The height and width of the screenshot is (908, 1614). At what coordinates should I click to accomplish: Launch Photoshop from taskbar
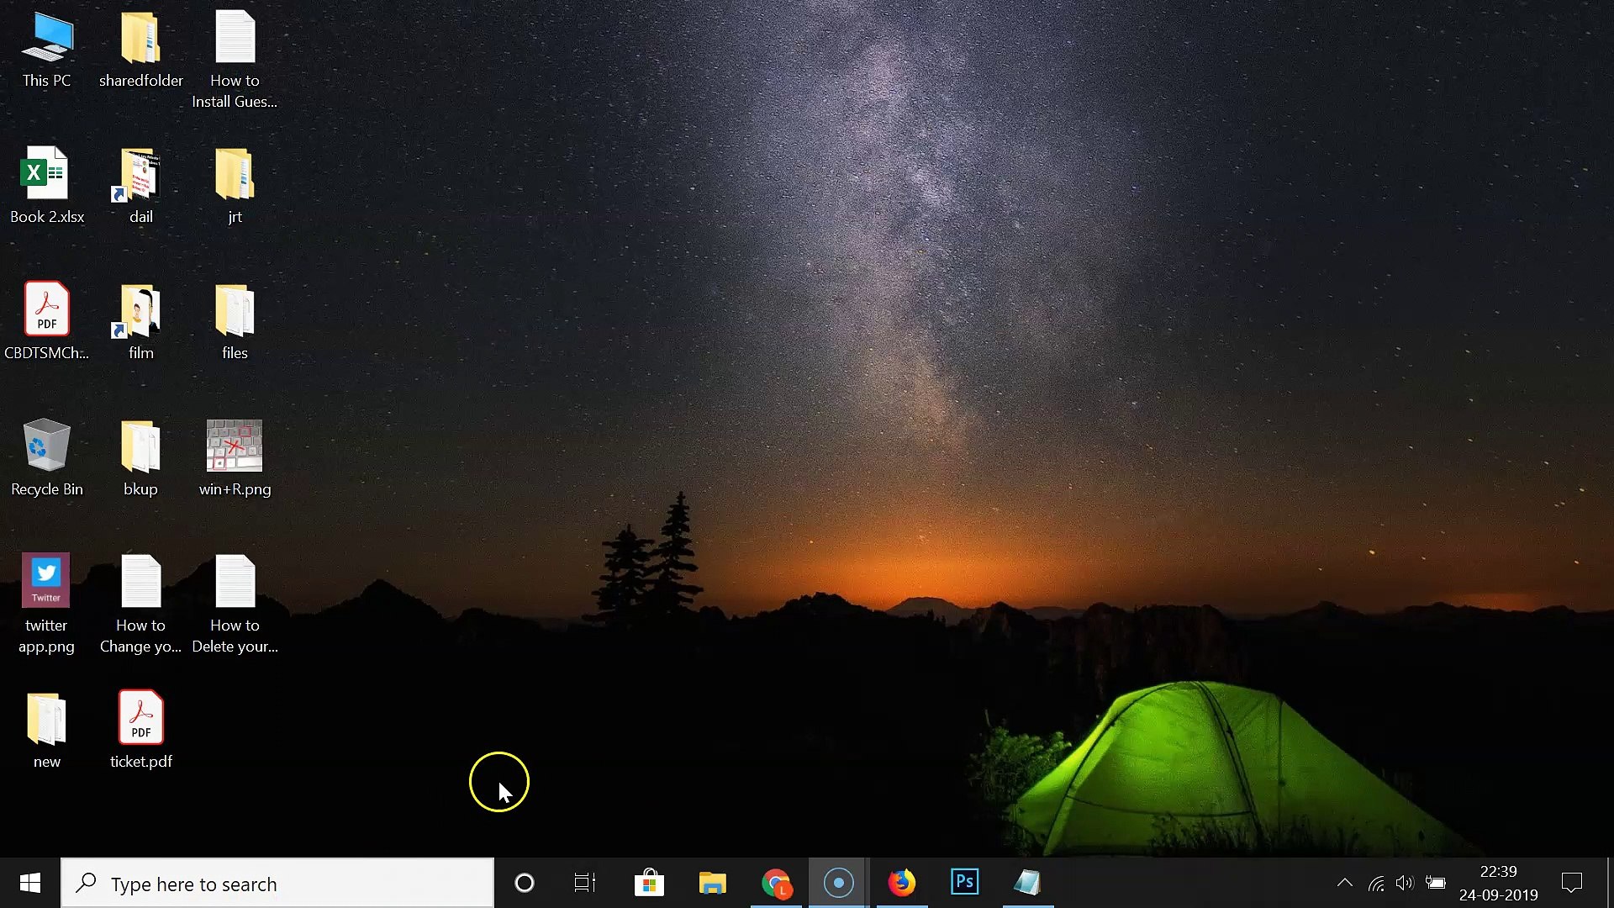point(964,883)
